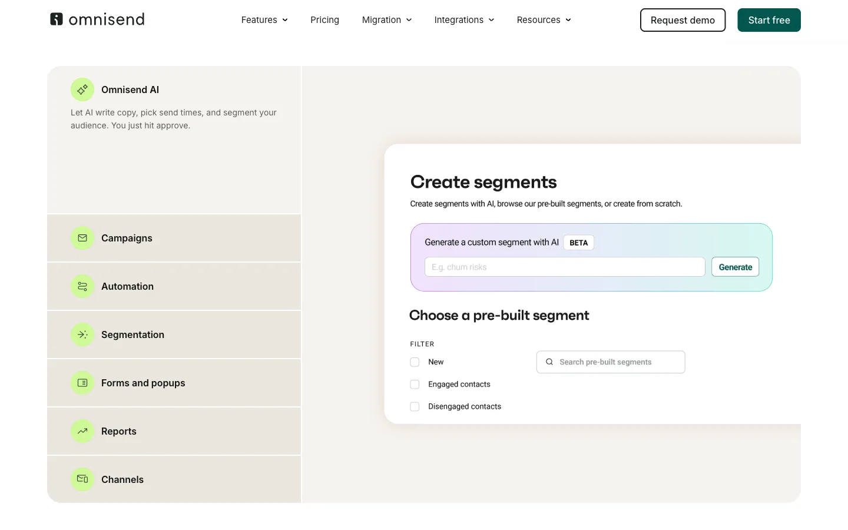Click the Omnisend logo icon
848x530 pixels.
tap(57, 19)
